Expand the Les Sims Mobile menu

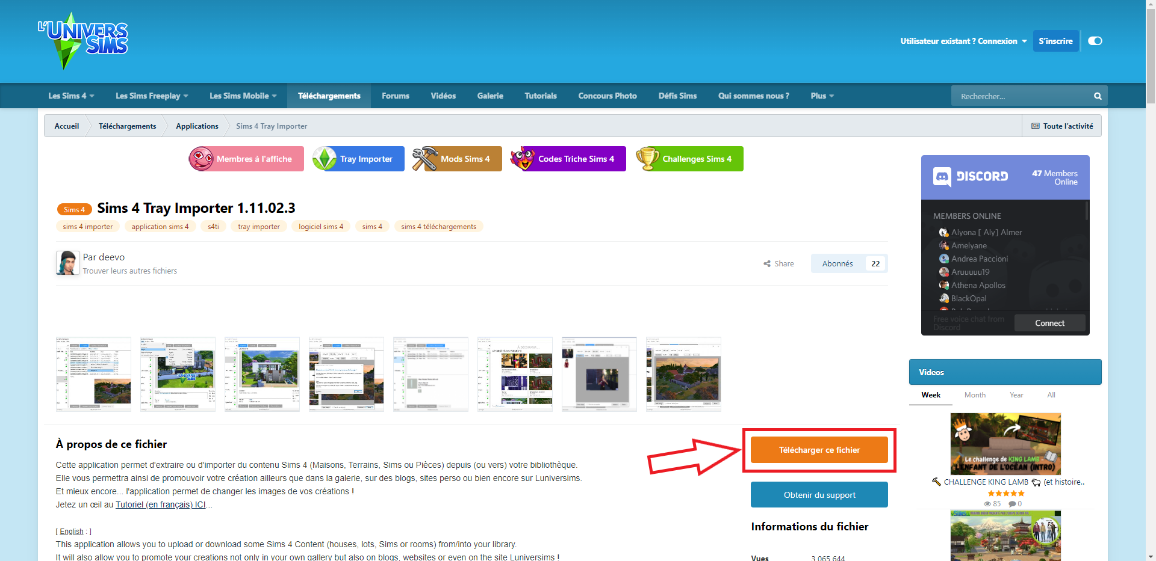click(243, 96)
